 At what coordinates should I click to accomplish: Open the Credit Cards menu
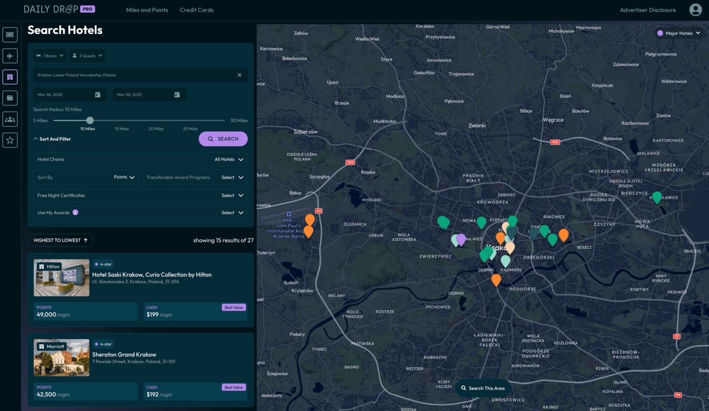pos(196,10)
